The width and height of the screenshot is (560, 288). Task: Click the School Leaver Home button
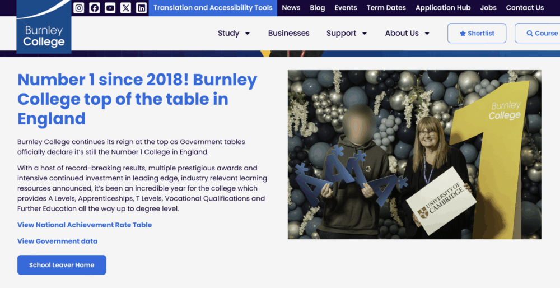tap(62, 265)
